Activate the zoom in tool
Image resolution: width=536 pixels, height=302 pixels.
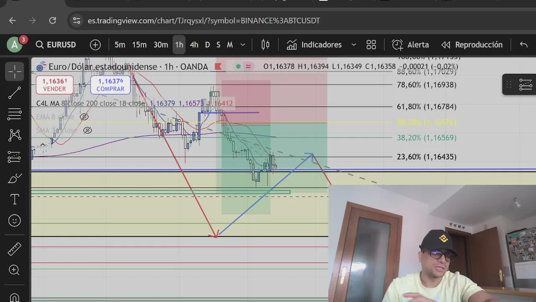coord(15,270)
